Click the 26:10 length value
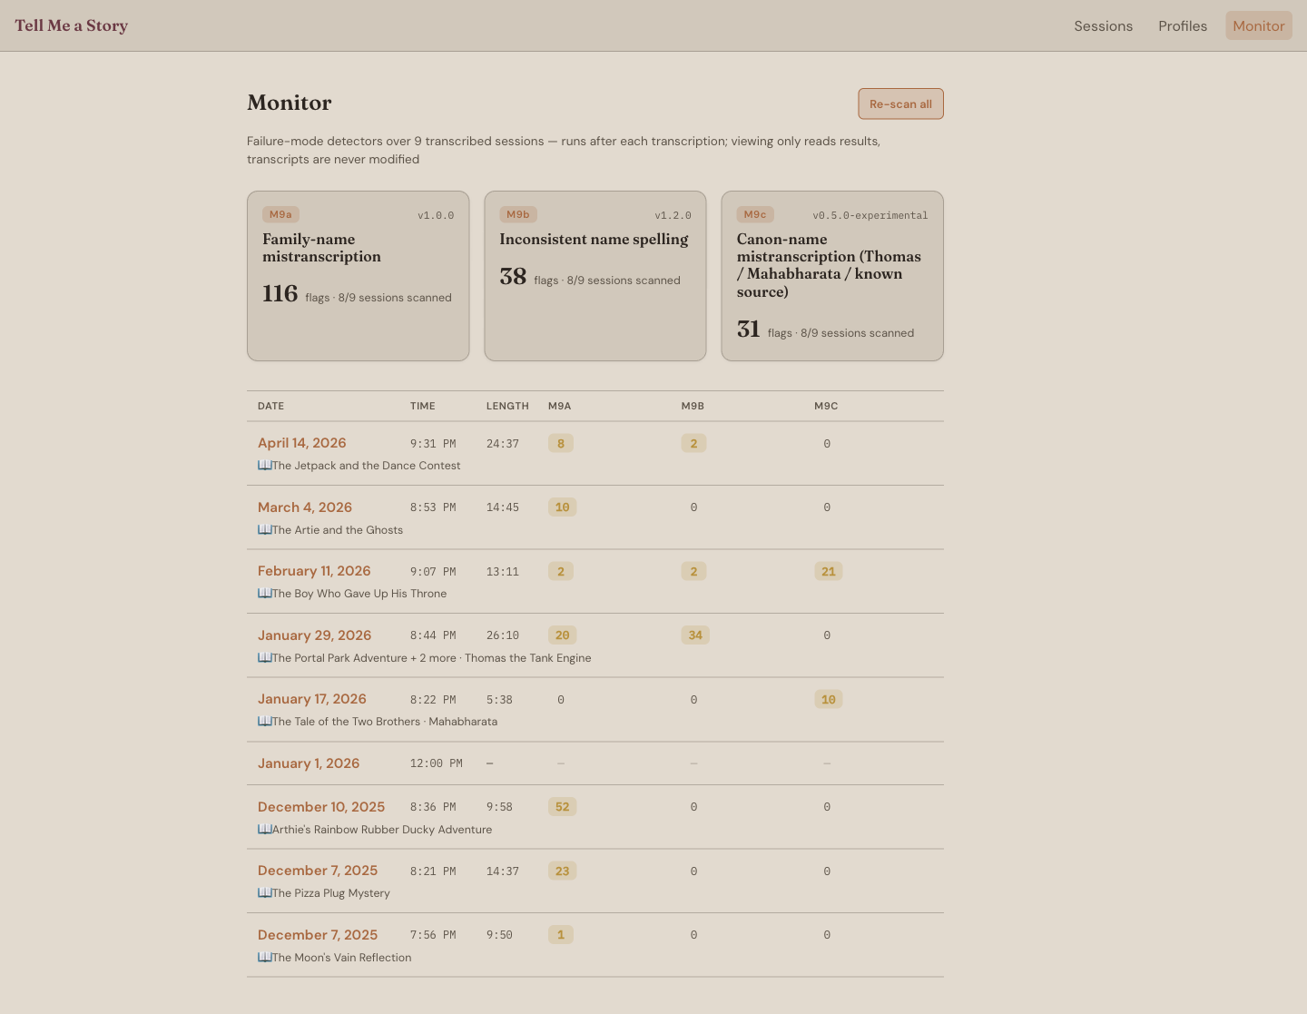 coord(503,635)
